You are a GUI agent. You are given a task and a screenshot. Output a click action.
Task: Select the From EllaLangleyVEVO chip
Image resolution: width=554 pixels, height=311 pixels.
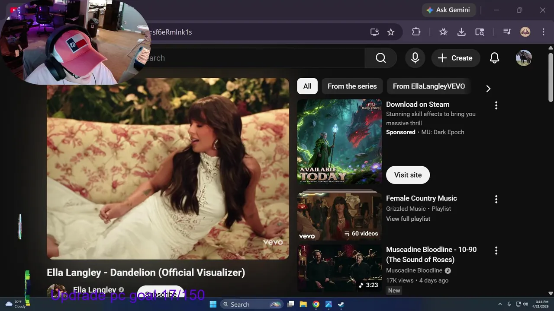[x=429, y=86]
